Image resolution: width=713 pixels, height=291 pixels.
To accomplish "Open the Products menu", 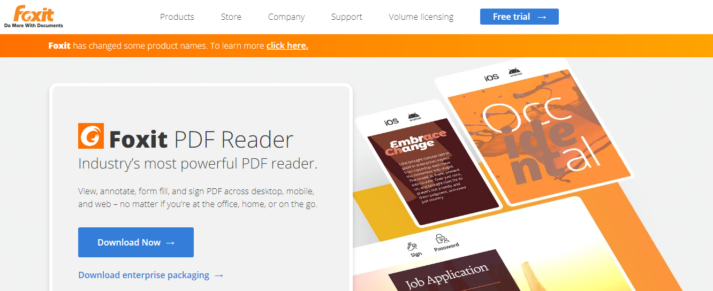I will pyautogui.click(x=177, y=17).
